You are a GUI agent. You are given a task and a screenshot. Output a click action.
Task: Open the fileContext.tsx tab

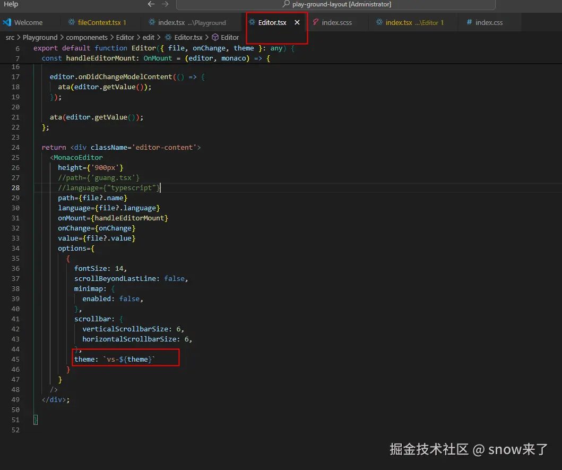click(99, 22)
